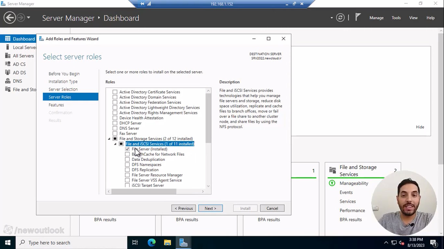The height and width of the screenshot is (249, 444).
Task: Open the Manage menu
Action: pos(376,18)
